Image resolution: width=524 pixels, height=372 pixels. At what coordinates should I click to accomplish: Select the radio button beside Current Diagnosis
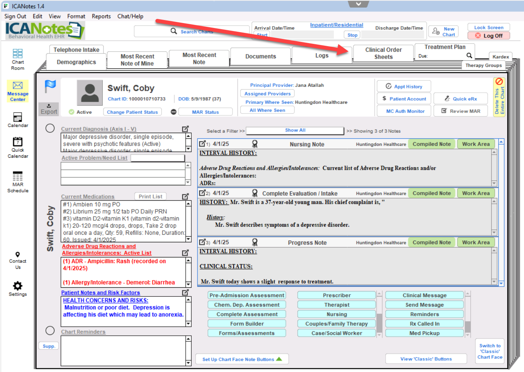tap(50, 128)
